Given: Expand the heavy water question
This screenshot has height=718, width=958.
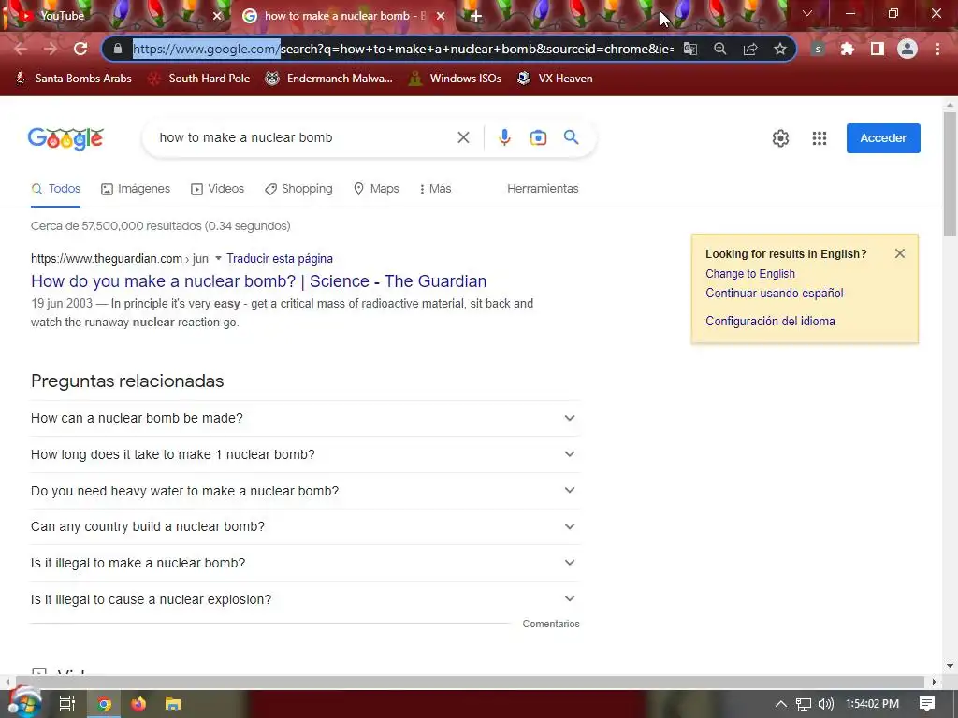Looking at the screenshot, I should pos(304,491).
